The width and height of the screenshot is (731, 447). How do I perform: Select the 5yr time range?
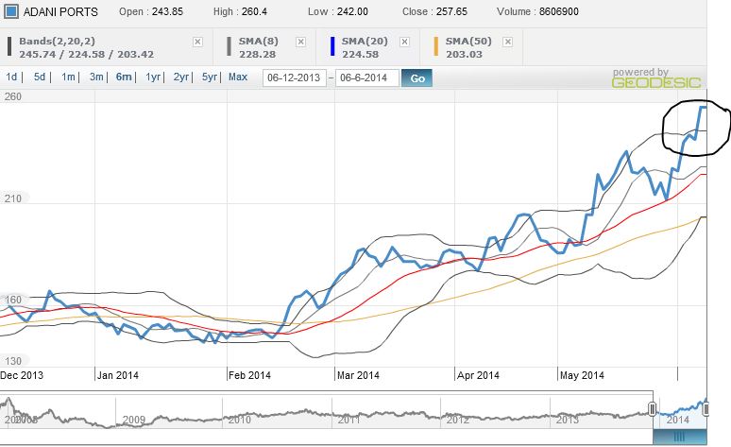pyautogui.click(x=210, y=77)
